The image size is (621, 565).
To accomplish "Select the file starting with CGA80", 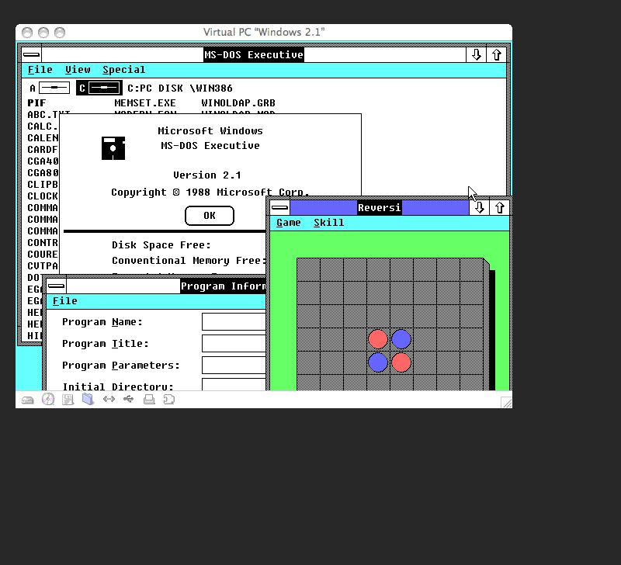I will [x=43, y=173].
